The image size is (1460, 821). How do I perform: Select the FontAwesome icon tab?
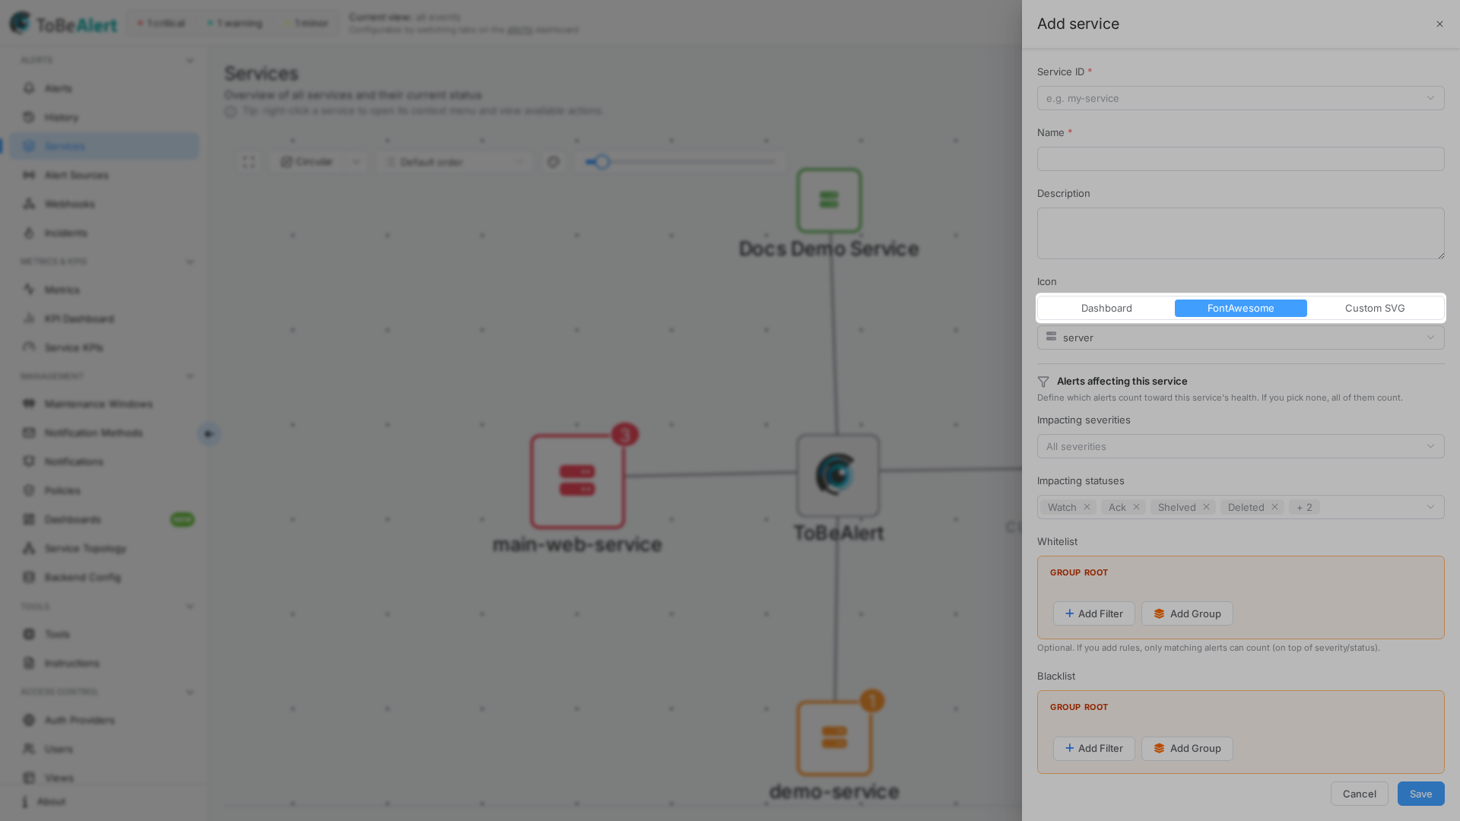coord(1240,308)
